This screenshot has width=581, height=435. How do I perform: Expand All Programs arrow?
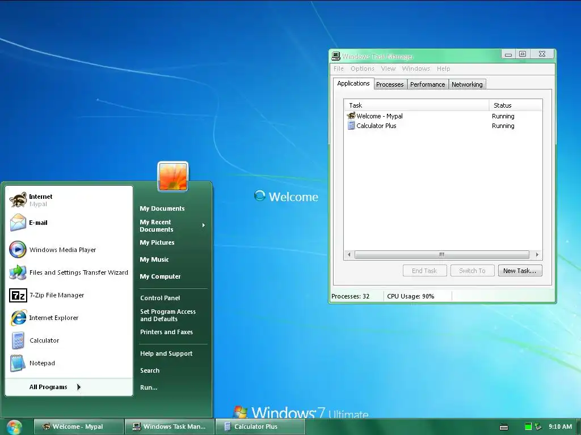(78, 387)
